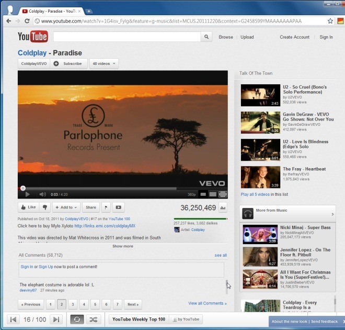The width and height of the screenshot is (345, 330).
Task: Toggle playlist shuffle button
Action: [93, 320]
